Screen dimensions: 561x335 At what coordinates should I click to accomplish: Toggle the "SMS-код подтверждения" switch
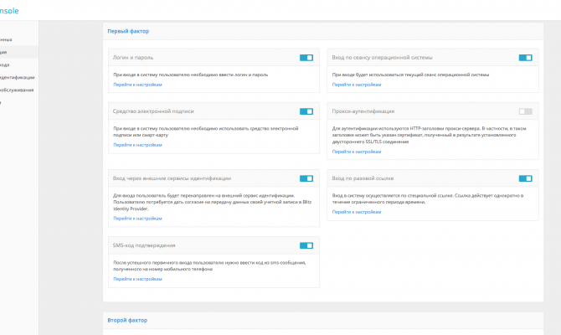tap(306, 245)
